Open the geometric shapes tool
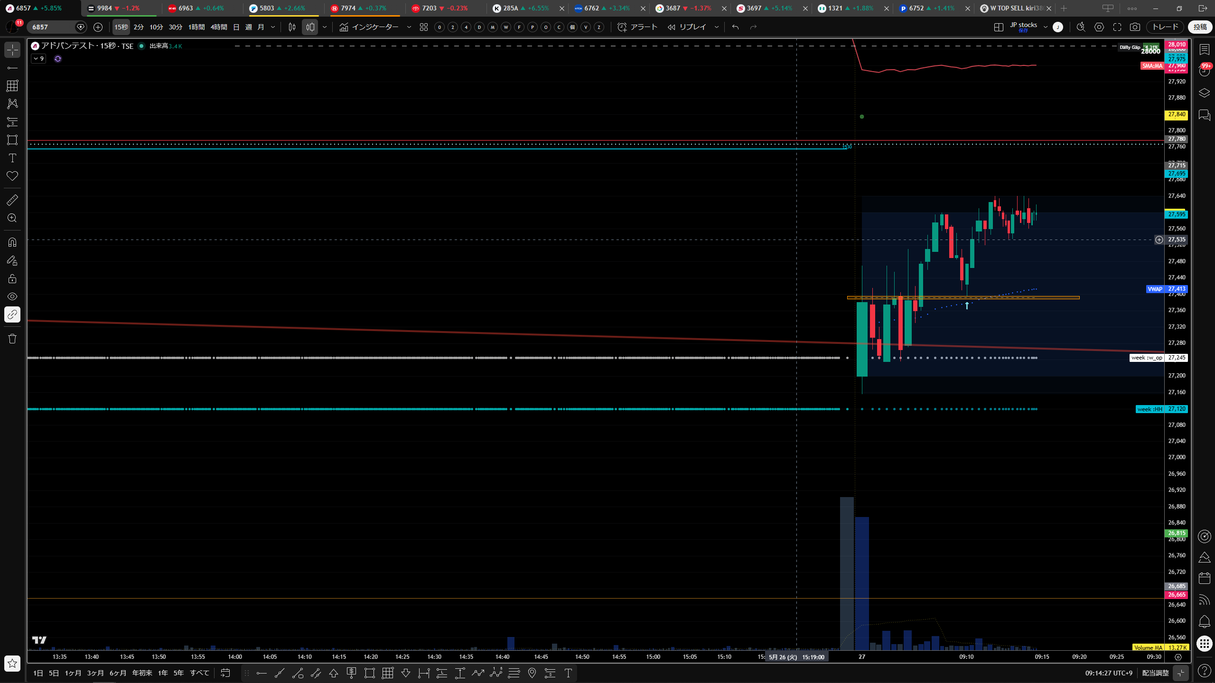 pos(12,140)
